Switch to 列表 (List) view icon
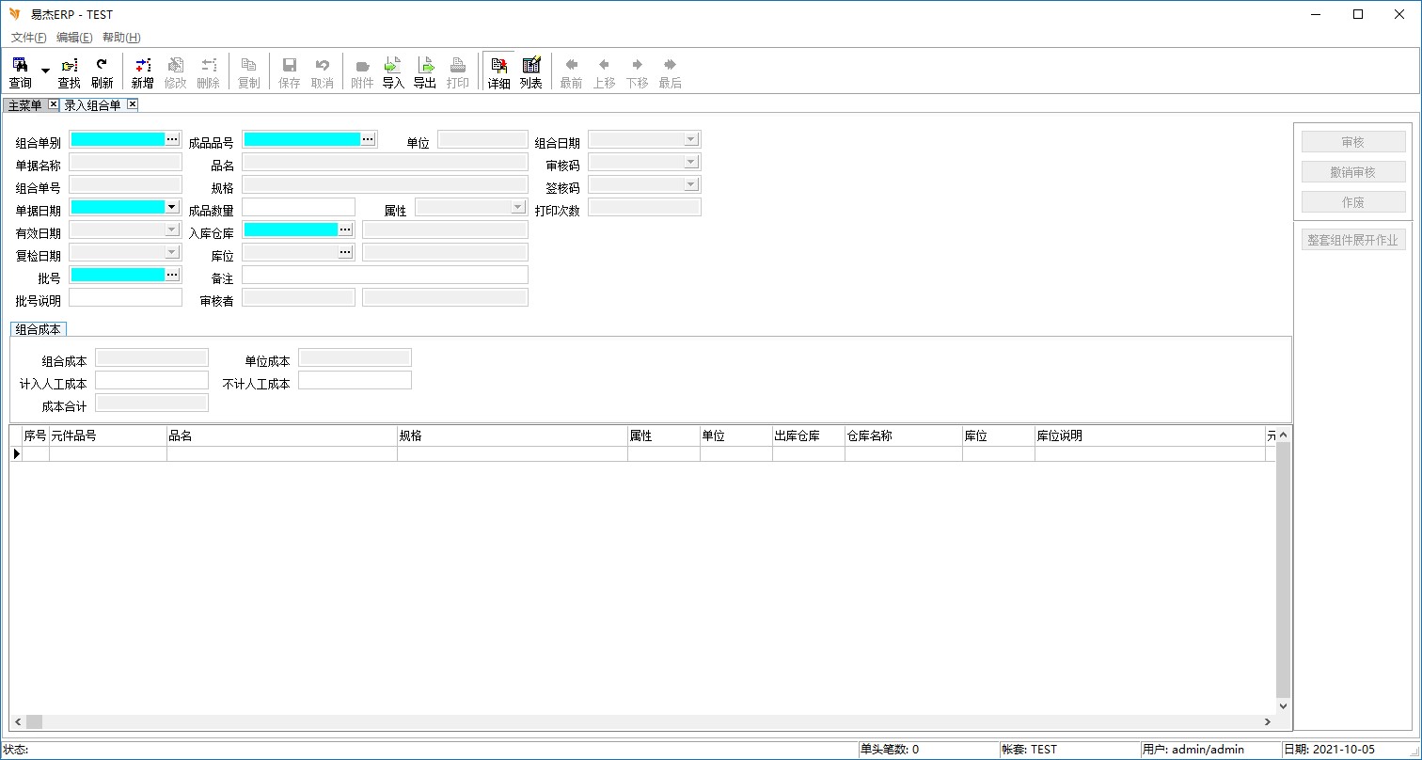 tap(531, 71)
